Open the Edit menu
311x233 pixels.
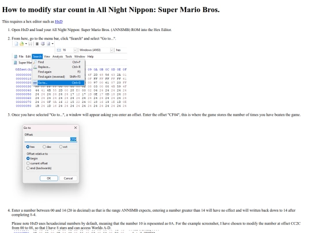point(28,56)
